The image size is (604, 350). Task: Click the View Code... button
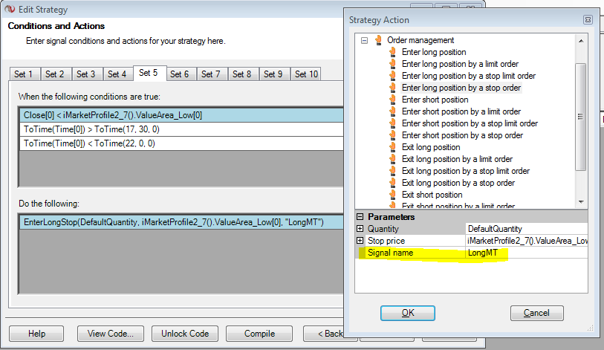(x=111, y=334)
